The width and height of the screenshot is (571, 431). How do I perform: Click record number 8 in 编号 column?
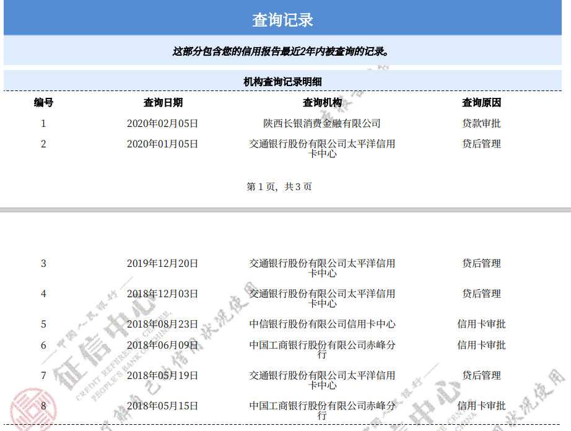click(43, 406)
